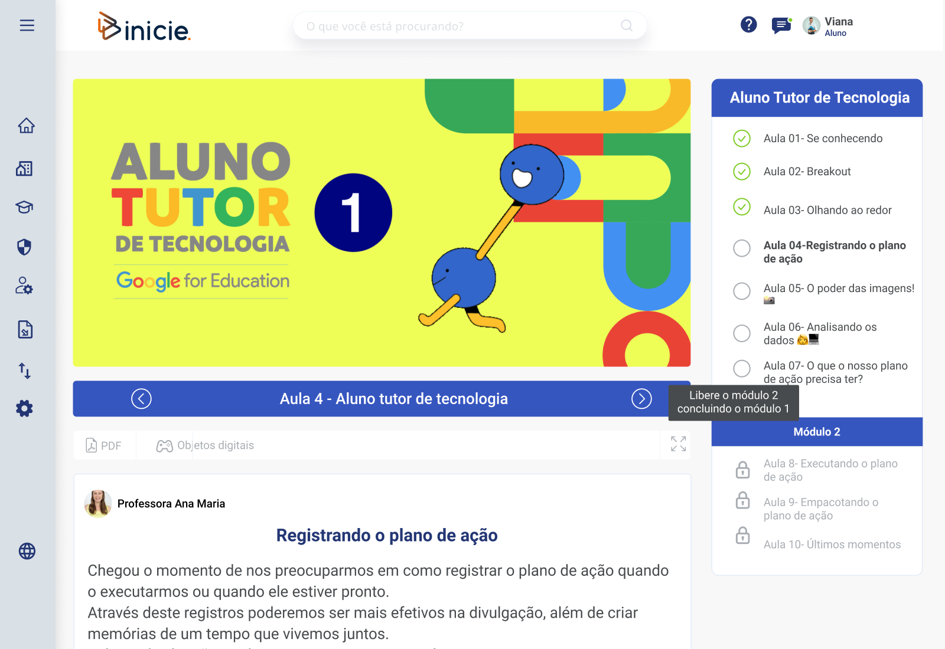Open the building chart sidebar icon
Viewport: 945px width, 649px height.
pyautogui.click(x=24, y=169)
